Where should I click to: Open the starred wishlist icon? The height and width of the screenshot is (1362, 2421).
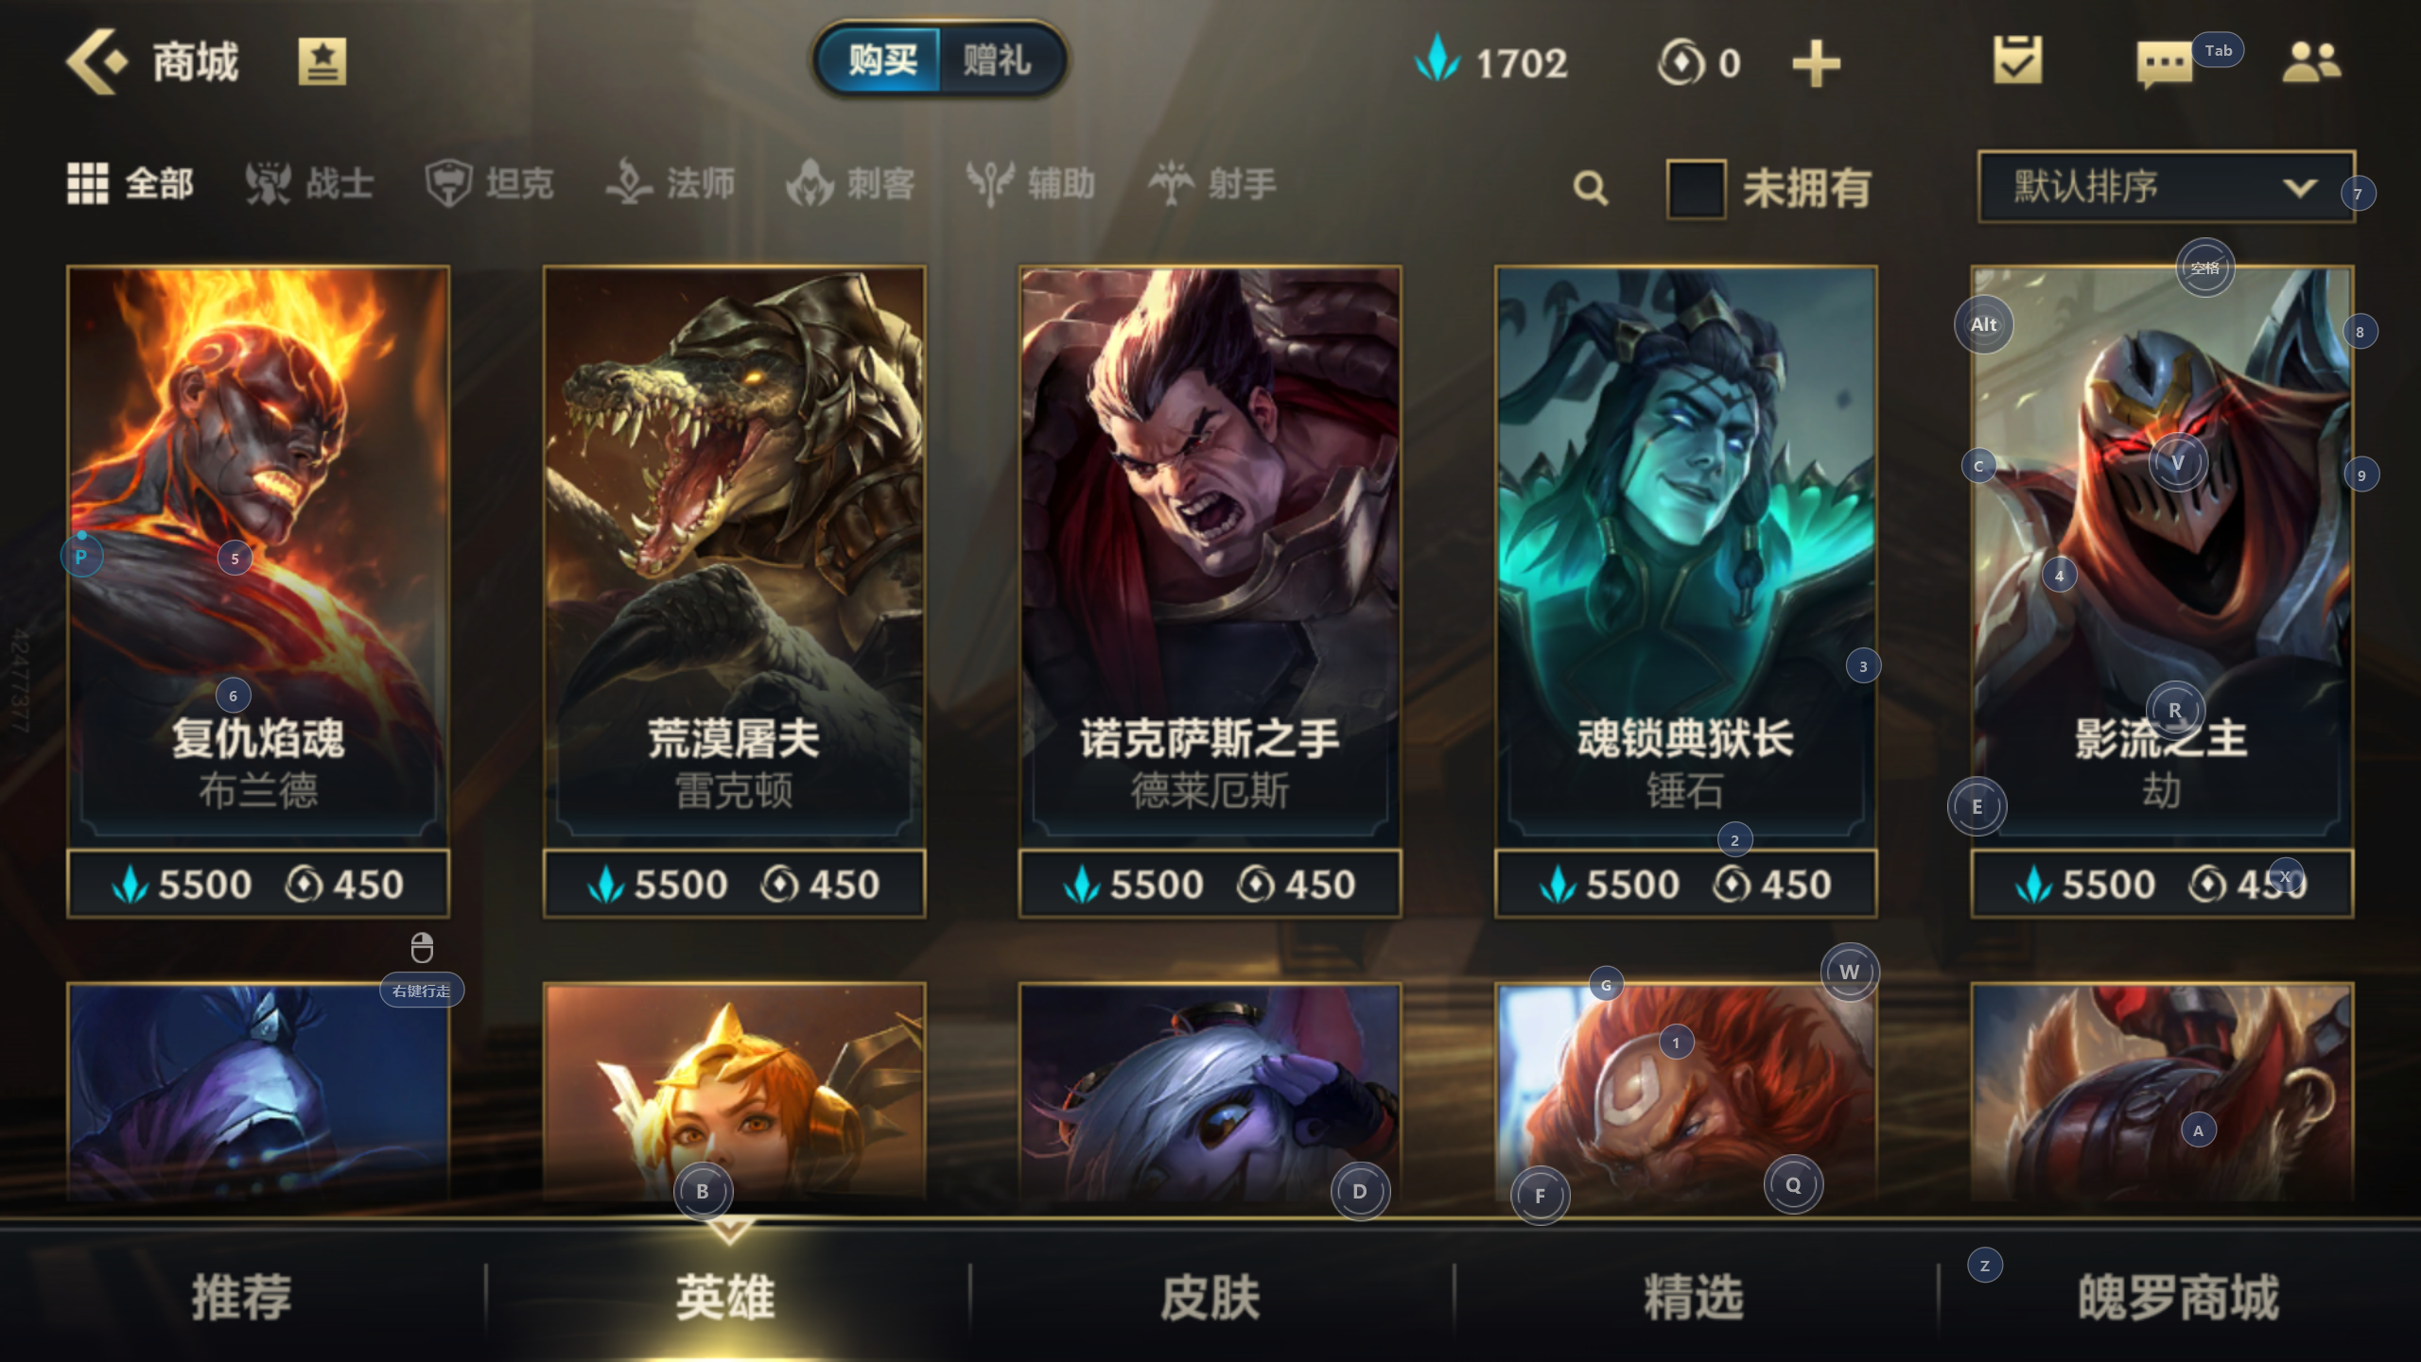click(322, 62)
